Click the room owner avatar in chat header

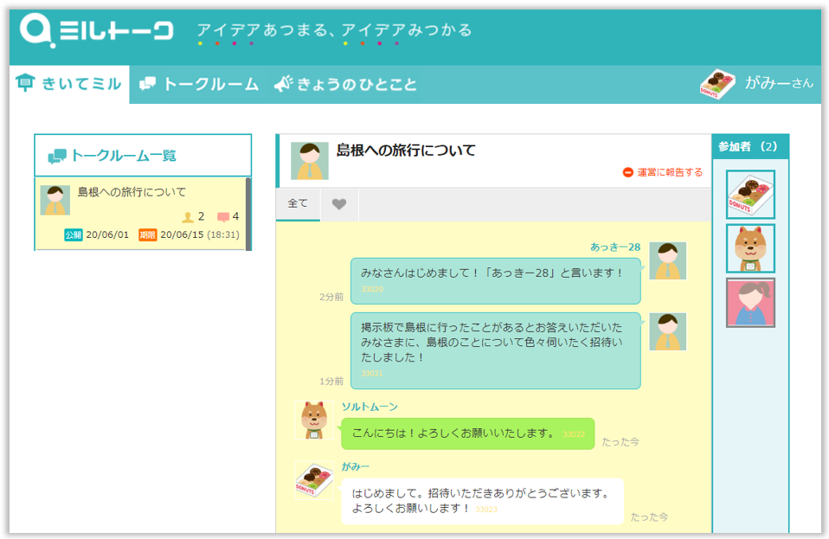click(x=309, y=161)
